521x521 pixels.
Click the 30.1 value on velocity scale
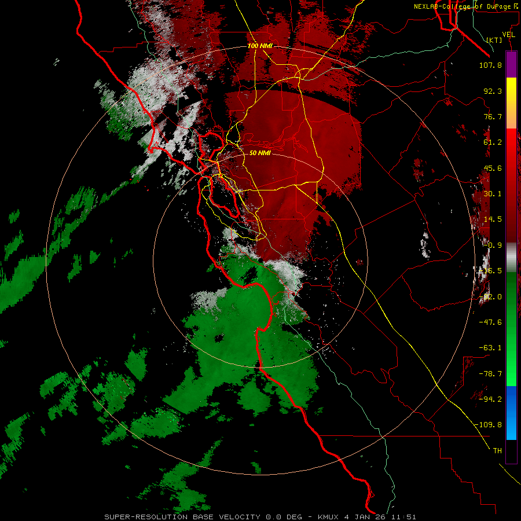[493, 194]
